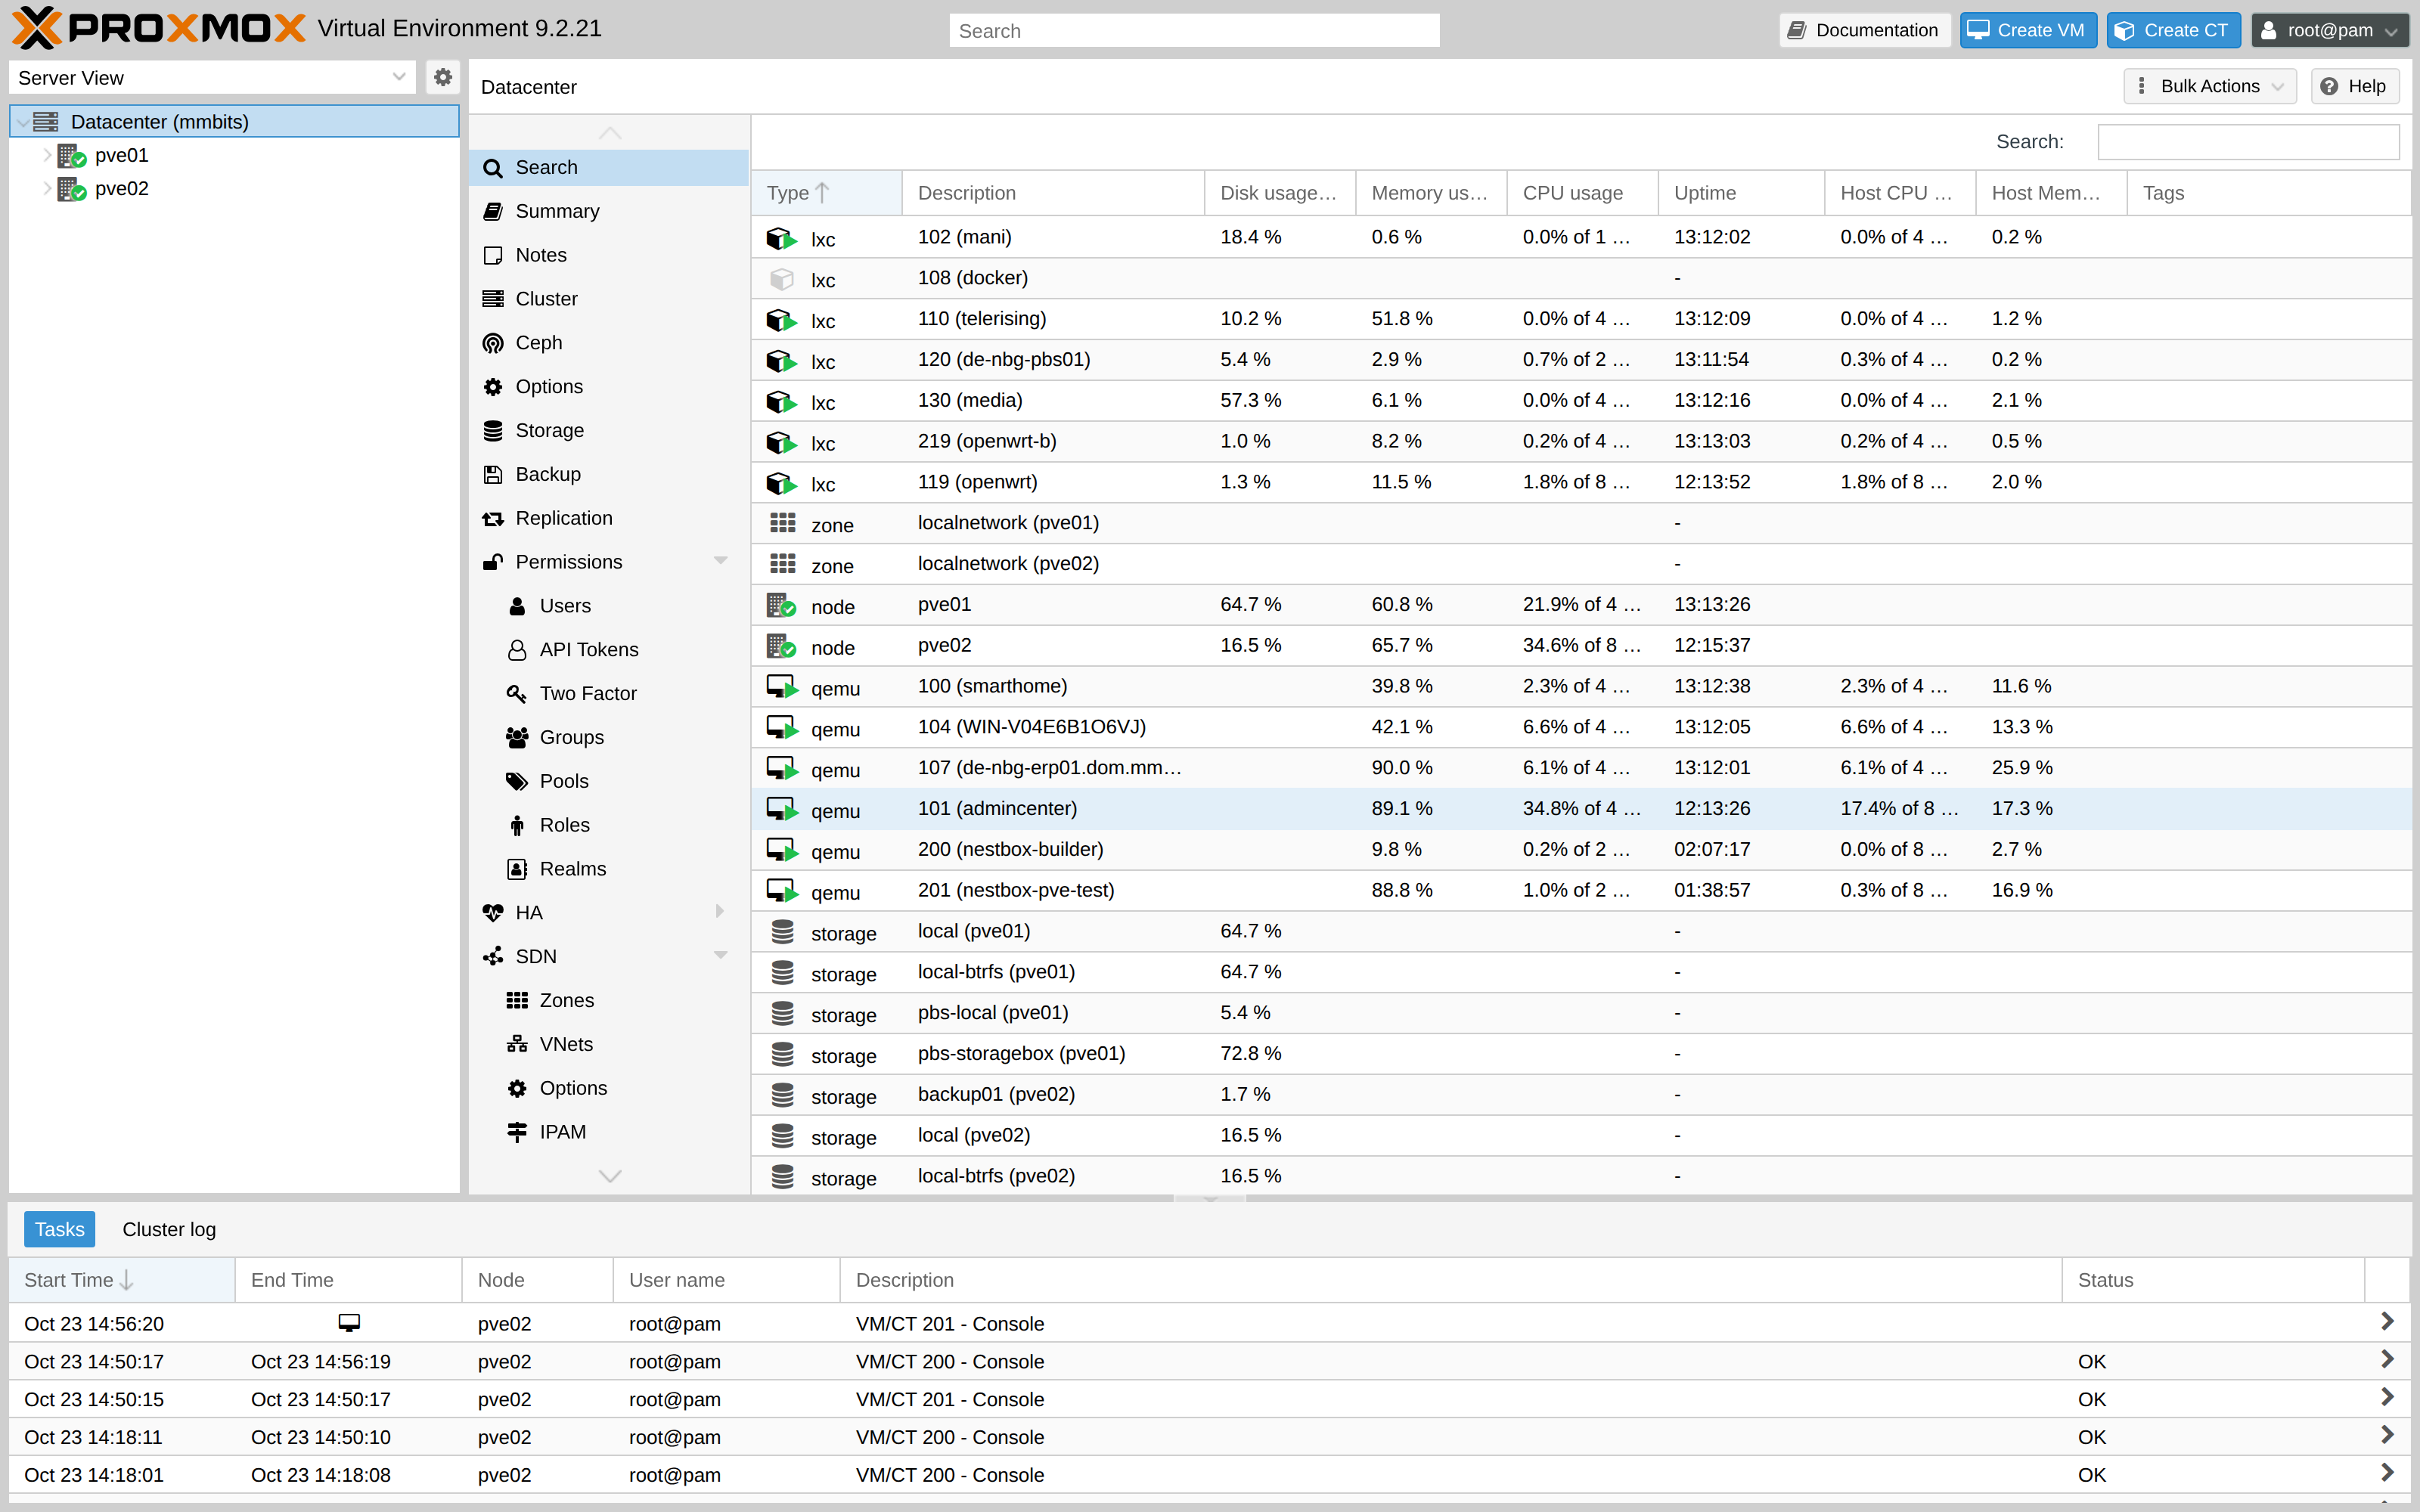Click the Two Factor key icon
This screenshot has height=1512, width=2420.
tap(517, 693)
